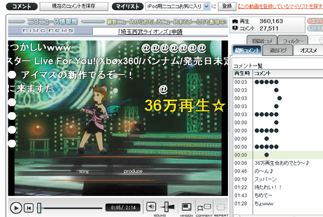Click the volume slider handle

[x=167, y=207]
